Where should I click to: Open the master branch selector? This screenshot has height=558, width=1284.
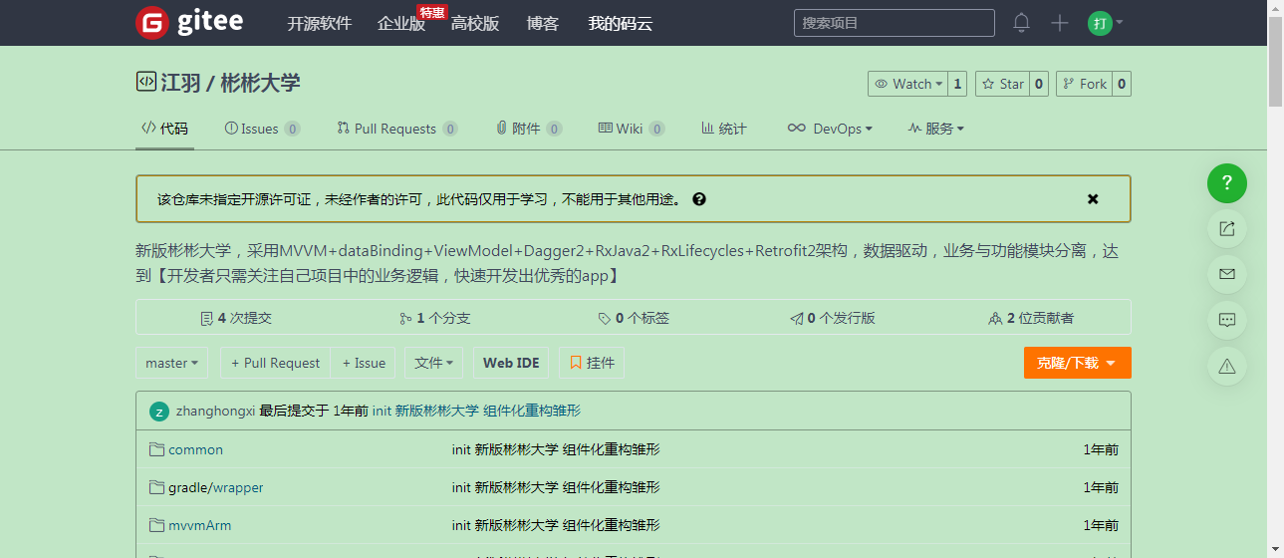tap(171, 363)
